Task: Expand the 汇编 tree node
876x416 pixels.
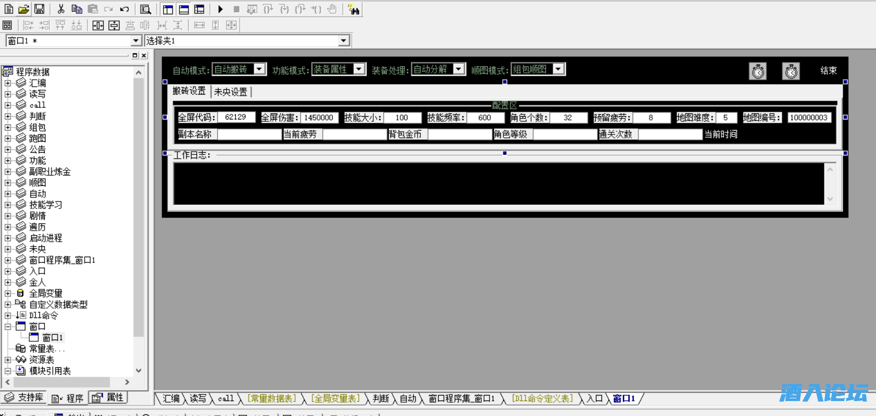Action: tap(8, 83)
